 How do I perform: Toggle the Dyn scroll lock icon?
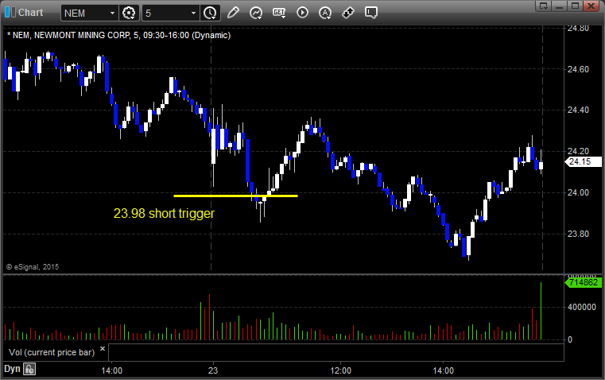point(29,369)
